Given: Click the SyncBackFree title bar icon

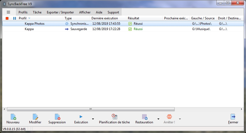Looking at the screenshot, I should 4,4.
